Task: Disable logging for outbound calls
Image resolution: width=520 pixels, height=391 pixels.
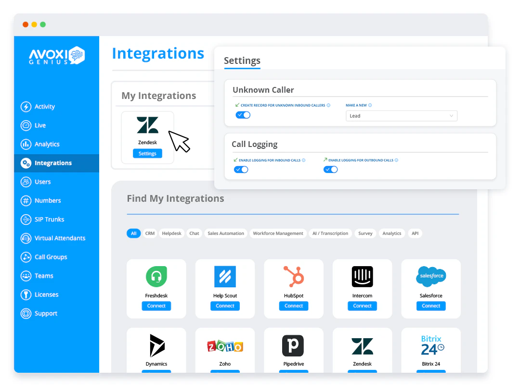Action: (331, 169)
